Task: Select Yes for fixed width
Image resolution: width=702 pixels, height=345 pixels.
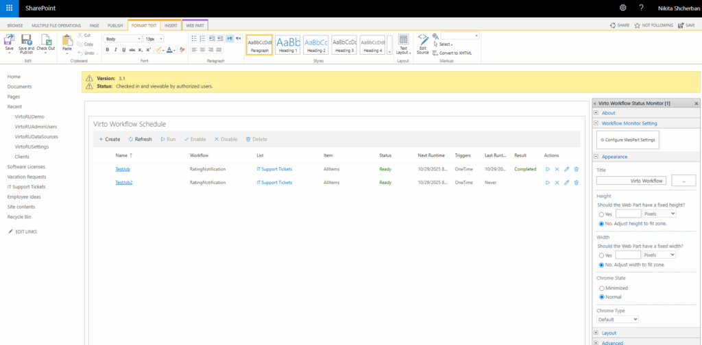Action: (x=601, y=255)
